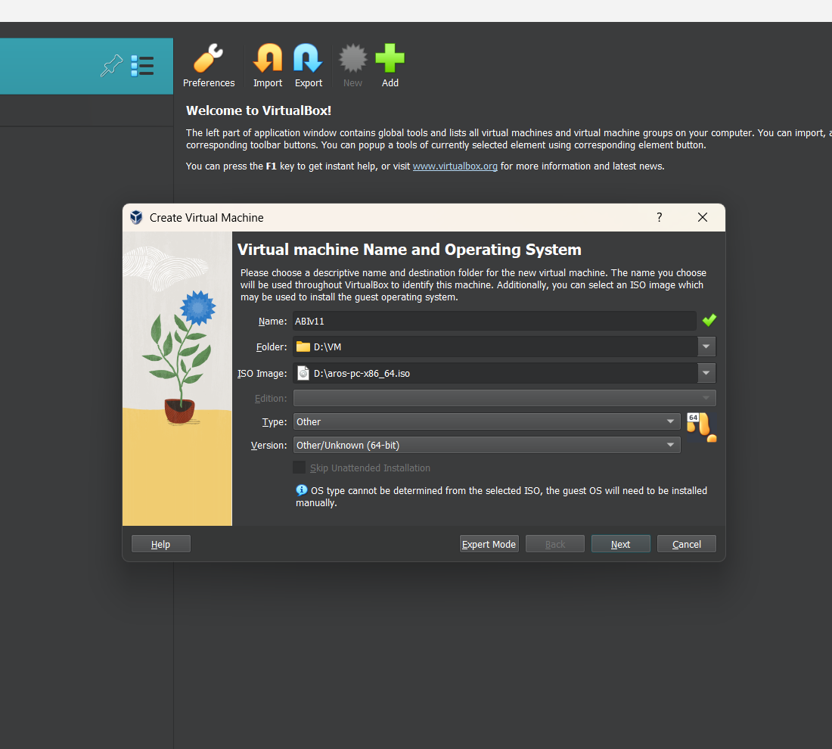Click the disc icon in ISO Image field
The image size is (832, 749).
pos(303,373)
